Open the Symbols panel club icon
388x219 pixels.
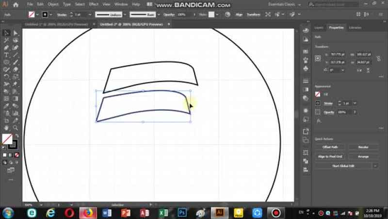coord(306,68)
